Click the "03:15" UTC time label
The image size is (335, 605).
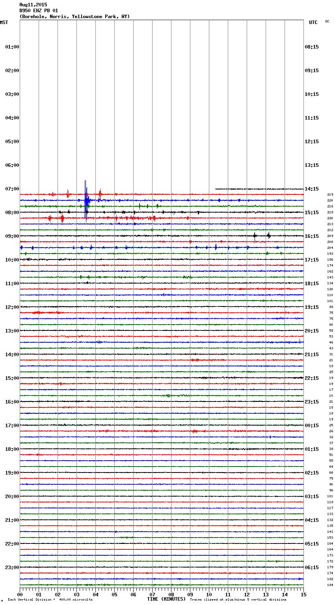click(312, 497)
